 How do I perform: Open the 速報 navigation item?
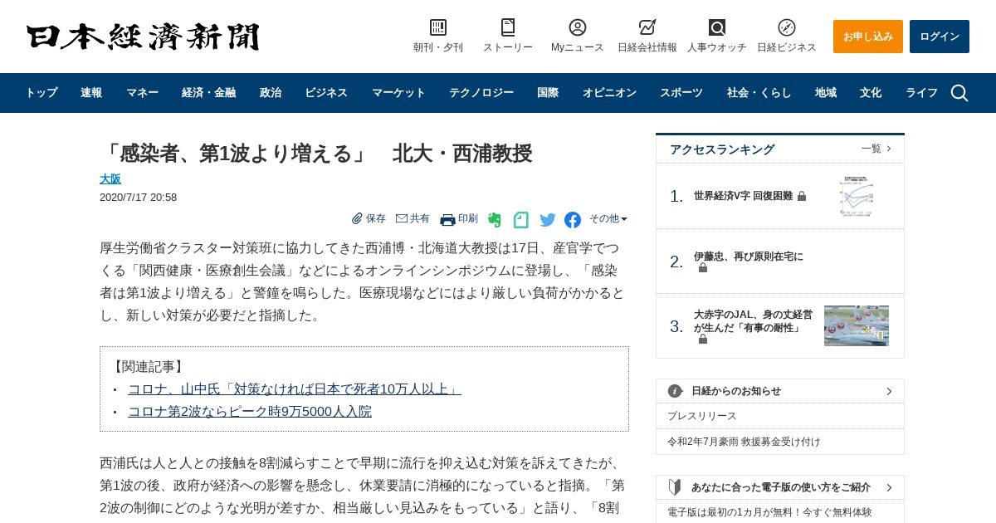(x=91, y=93)
